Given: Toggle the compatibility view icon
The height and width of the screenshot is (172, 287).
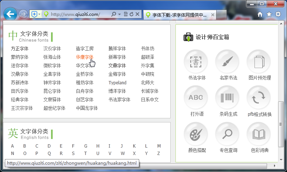Looking at the screenshot, I should point(126,14).
